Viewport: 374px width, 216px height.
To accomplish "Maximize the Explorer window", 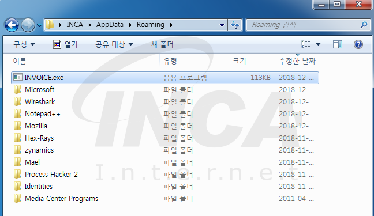I will (337, 4).
